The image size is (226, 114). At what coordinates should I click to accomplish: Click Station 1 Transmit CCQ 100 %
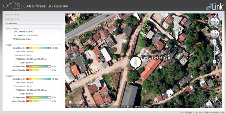[x=29, y=55]
